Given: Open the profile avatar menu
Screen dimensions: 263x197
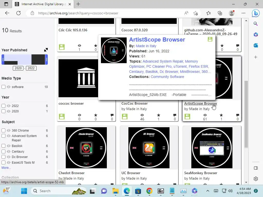Looking at the screenshot, I should pos(232,13).
